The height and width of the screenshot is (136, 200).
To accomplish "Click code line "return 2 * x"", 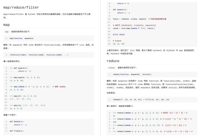I will (x=20, y=125).
